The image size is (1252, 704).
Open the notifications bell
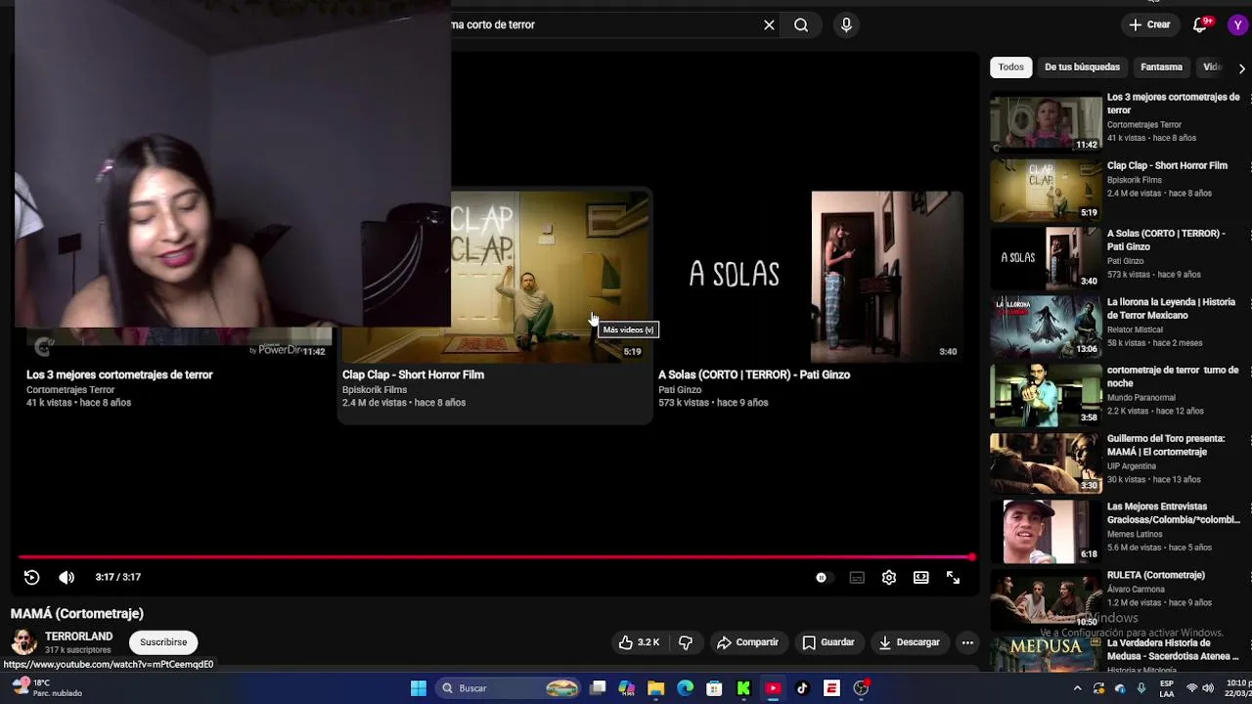click(x=1200, y=24)
